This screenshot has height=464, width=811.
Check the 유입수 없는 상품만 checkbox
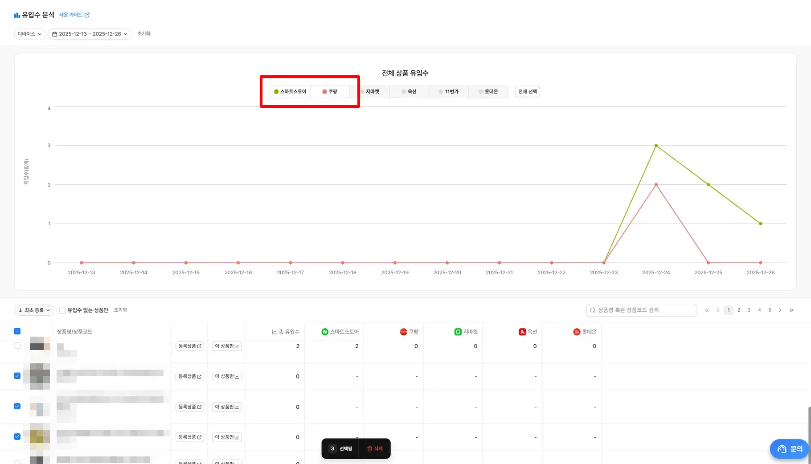click(x=62, y=310)
